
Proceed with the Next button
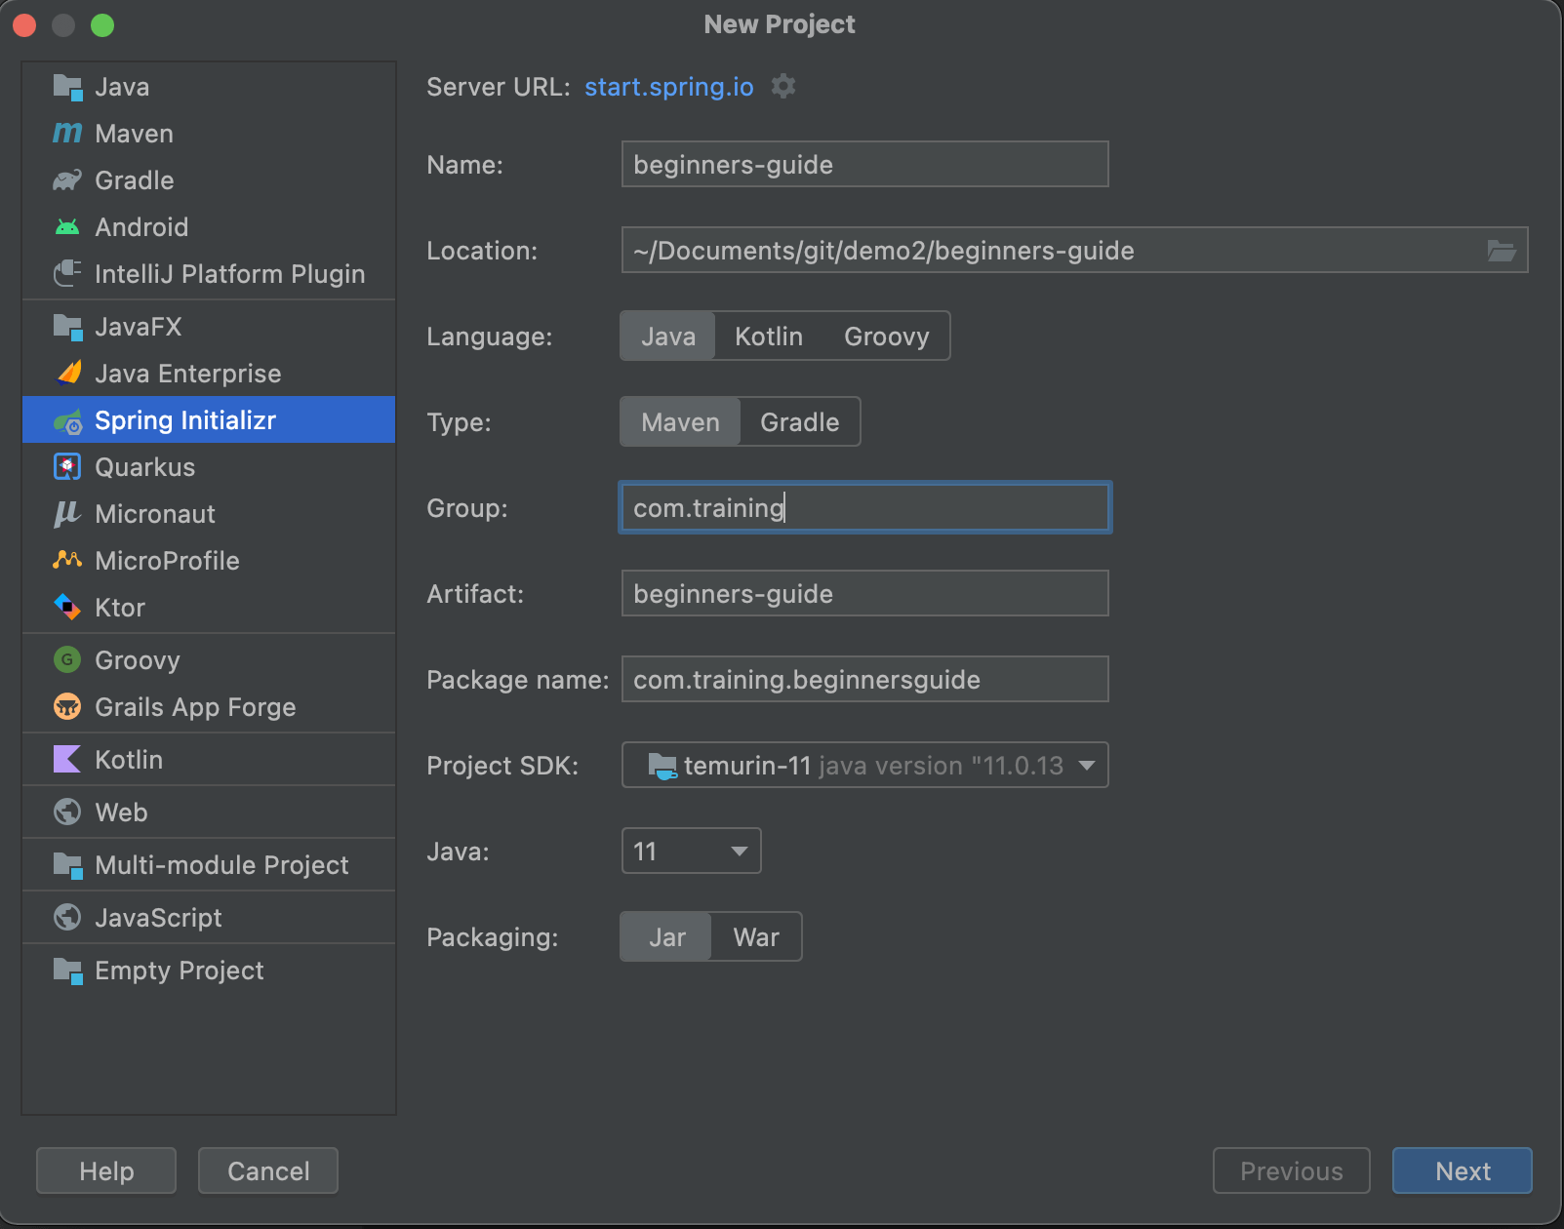pos(1461,1170)
